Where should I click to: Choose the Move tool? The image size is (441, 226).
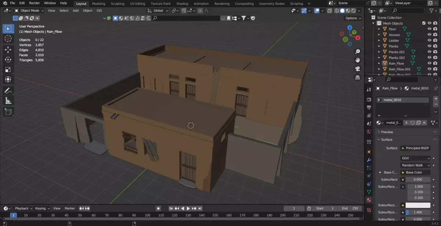tap(8, 50)
